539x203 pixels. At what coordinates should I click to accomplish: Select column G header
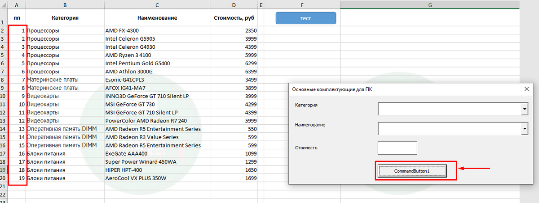click(430, 5)
